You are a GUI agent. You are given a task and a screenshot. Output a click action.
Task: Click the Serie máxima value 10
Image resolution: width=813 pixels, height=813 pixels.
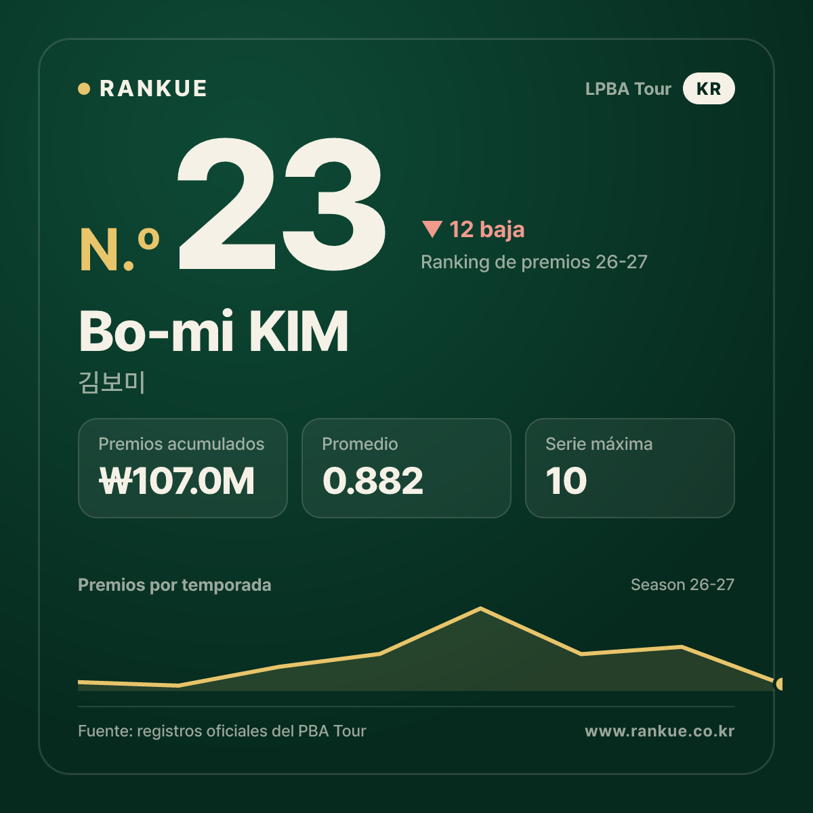click(566, 481)
